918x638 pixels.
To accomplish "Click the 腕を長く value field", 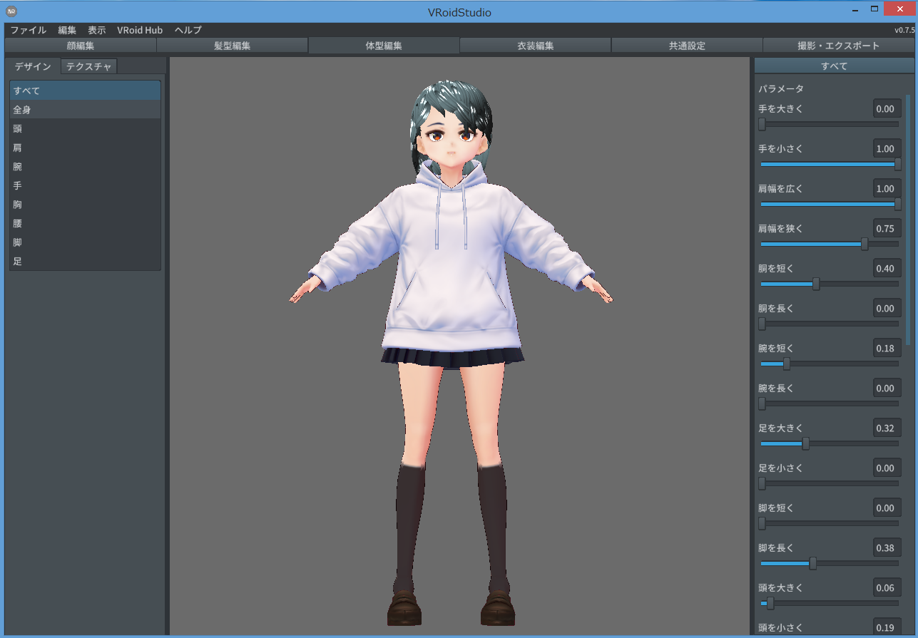I will [887, 389].
